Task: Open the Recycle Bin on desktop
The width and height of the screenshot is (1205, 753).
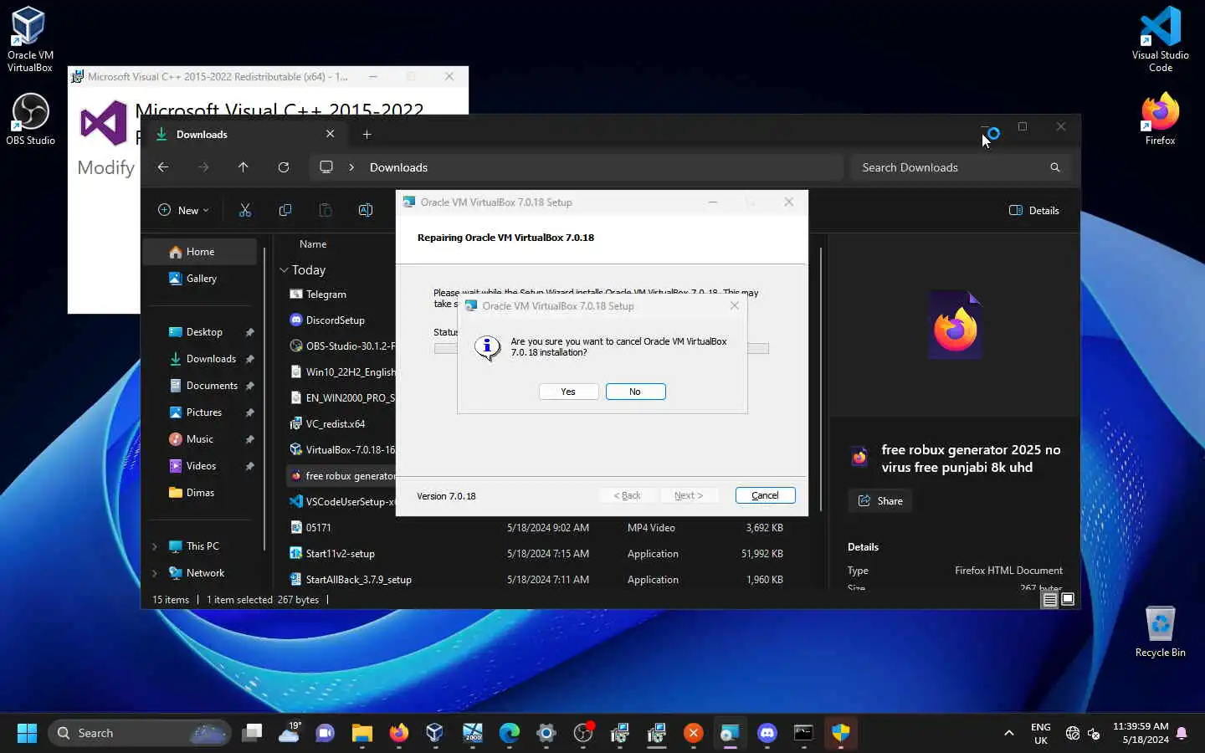Action: [x=1160, y=631]
